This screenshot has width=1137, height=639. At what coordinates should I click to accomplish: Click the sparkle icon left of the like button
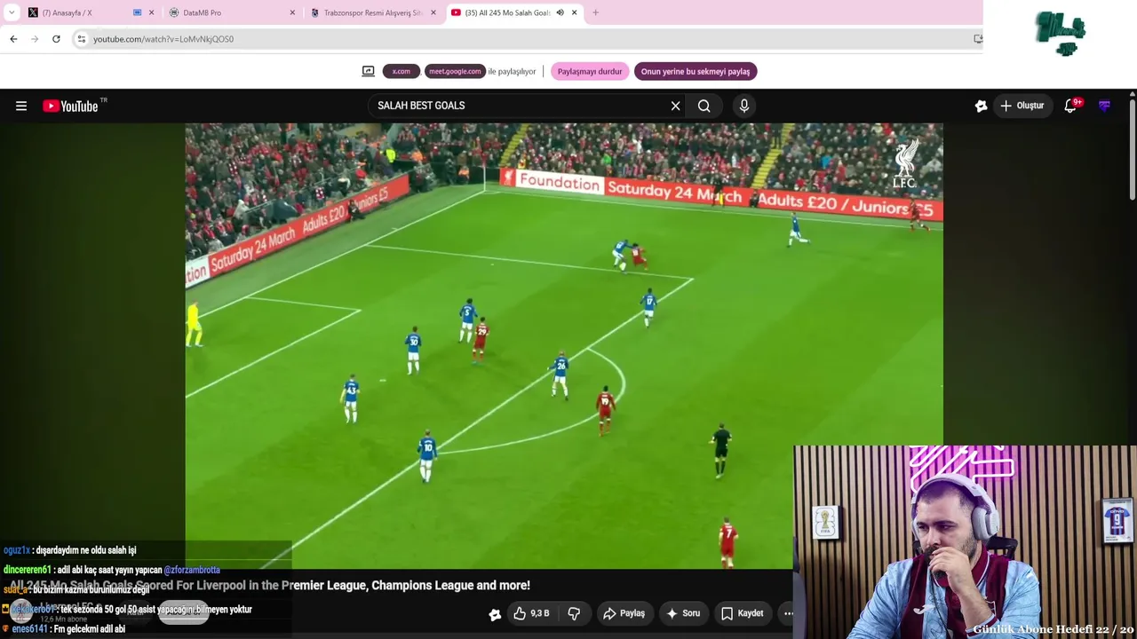pyautogui.click(x=495, y=614)
